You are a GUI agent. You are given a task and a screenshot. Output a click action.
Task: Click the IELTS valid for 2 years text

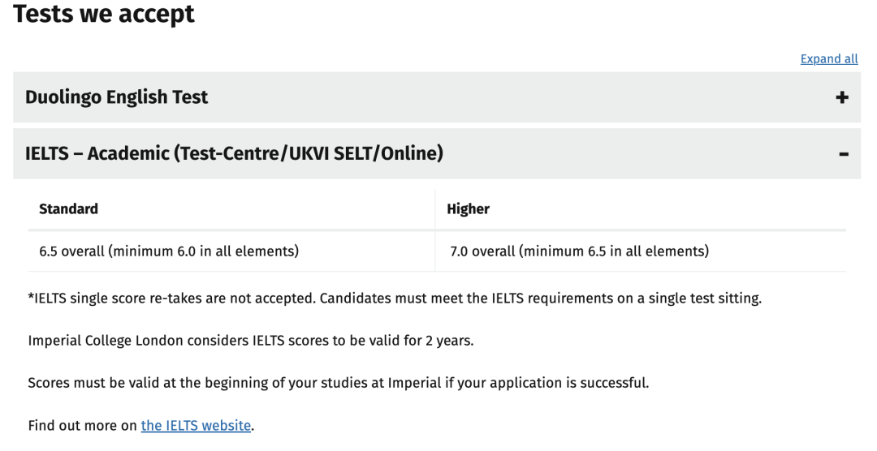pyautogui.click(x=251, y=341)
